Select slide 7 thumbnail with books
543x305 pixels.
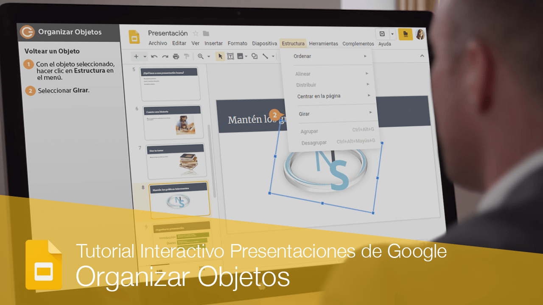point(176,161)
